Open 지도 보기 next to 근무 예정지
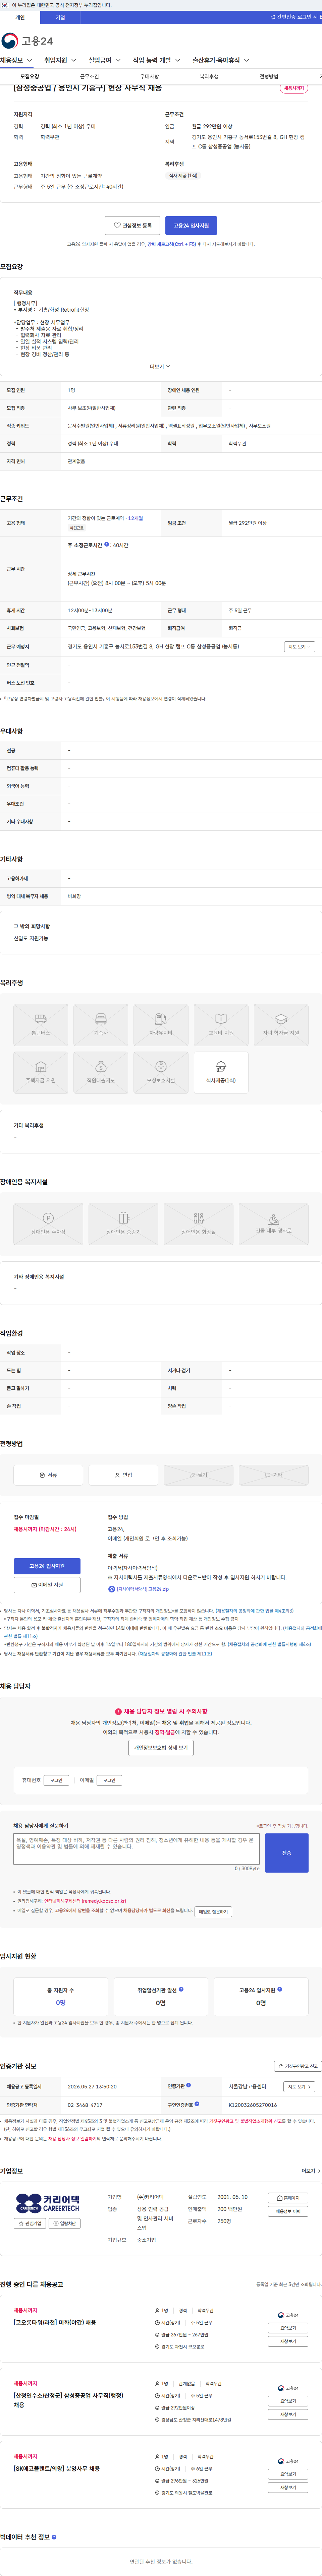The width and height of the screenshot is (322, 2576). click(x=299, y=647)
